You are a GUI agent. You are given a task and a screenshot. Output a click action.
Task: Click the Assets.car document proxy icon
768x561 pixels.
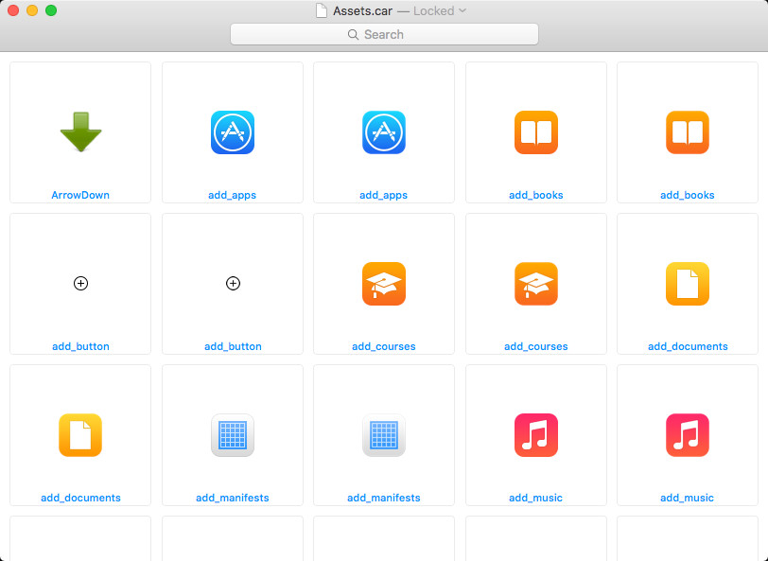322,10
